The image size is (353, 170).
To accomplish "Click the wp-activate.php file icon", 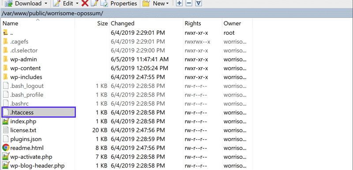I will click(x=6, y=157).
